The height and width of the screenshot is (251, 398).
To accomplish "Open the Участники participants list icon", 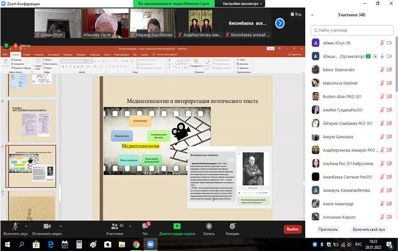I will pos(114,226).
